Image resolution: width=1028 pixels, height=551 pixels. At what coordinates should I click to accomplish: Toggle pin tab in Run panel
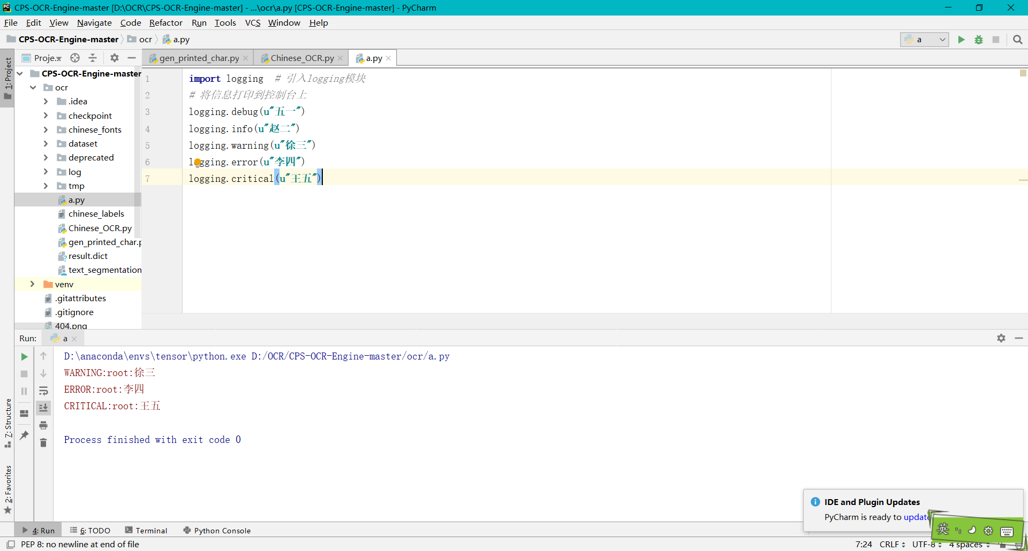(x=24, y=435)
